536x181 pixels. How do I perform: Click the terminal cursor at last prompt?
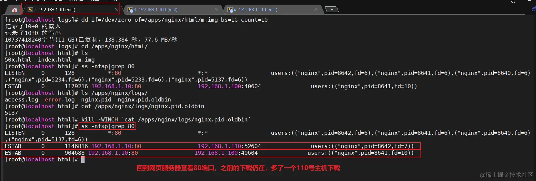point(83,160)
